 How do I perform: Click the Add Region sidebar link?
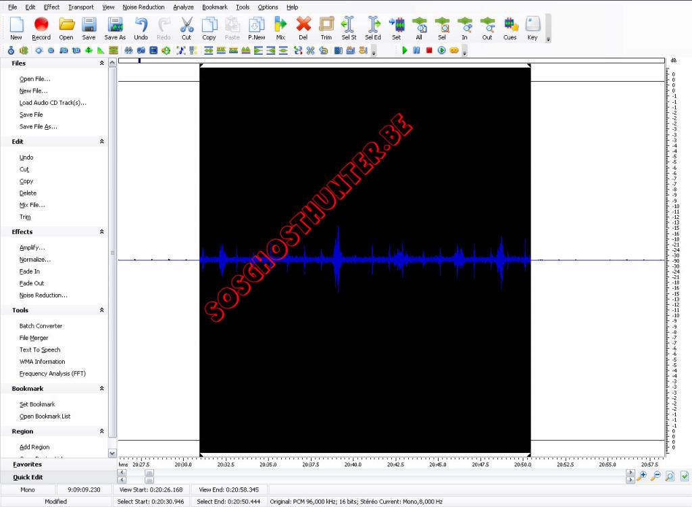(34, 448)
